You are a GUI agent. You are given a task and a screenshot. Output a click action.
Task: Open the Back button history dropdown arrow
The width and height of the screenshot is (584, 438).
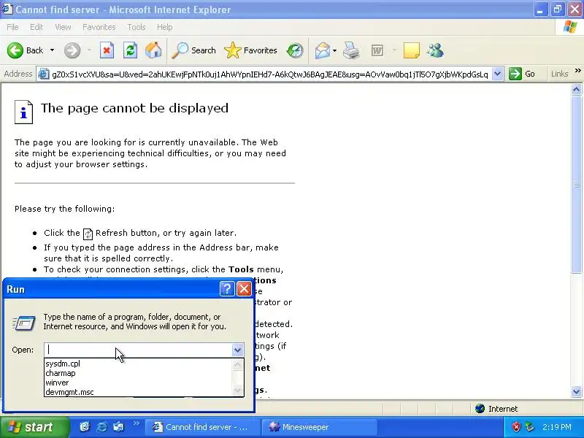click(52, 50)
